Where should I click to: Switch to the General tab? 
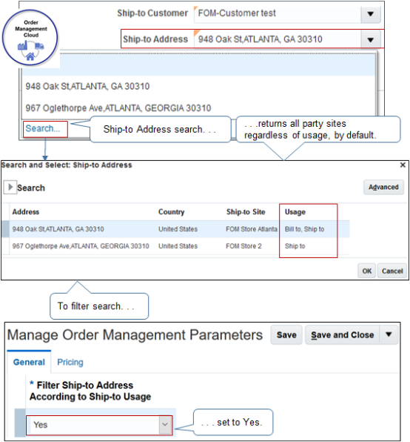point(29,362)
